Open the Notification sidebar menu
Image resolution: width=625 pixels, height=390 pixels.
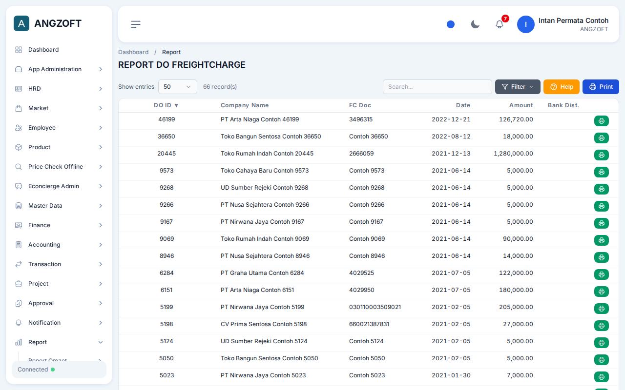tap(59, 323)
